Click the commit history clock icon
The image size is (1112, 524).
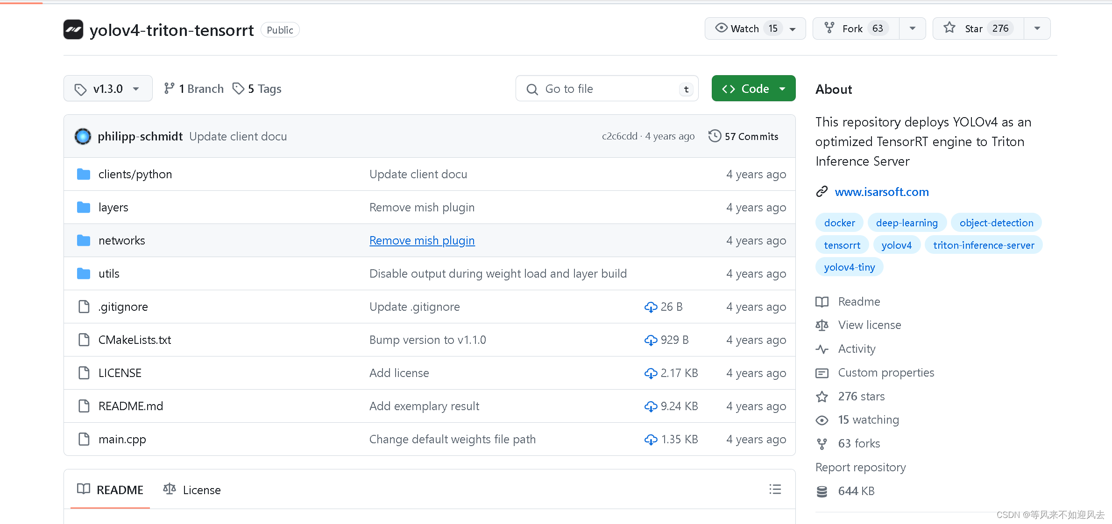coord(715,136)
